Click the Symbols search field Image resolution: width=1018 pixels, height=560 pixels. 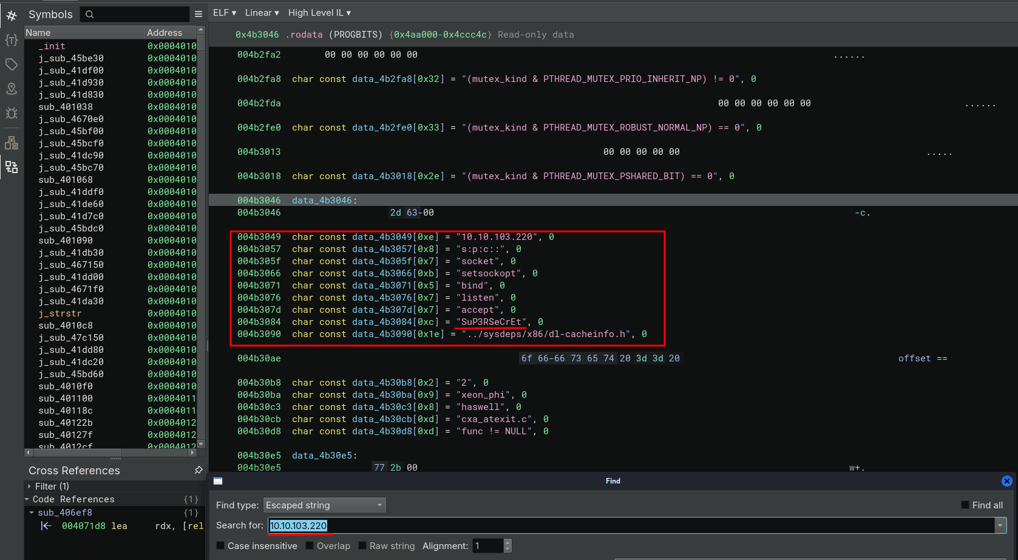coord(135,14)
